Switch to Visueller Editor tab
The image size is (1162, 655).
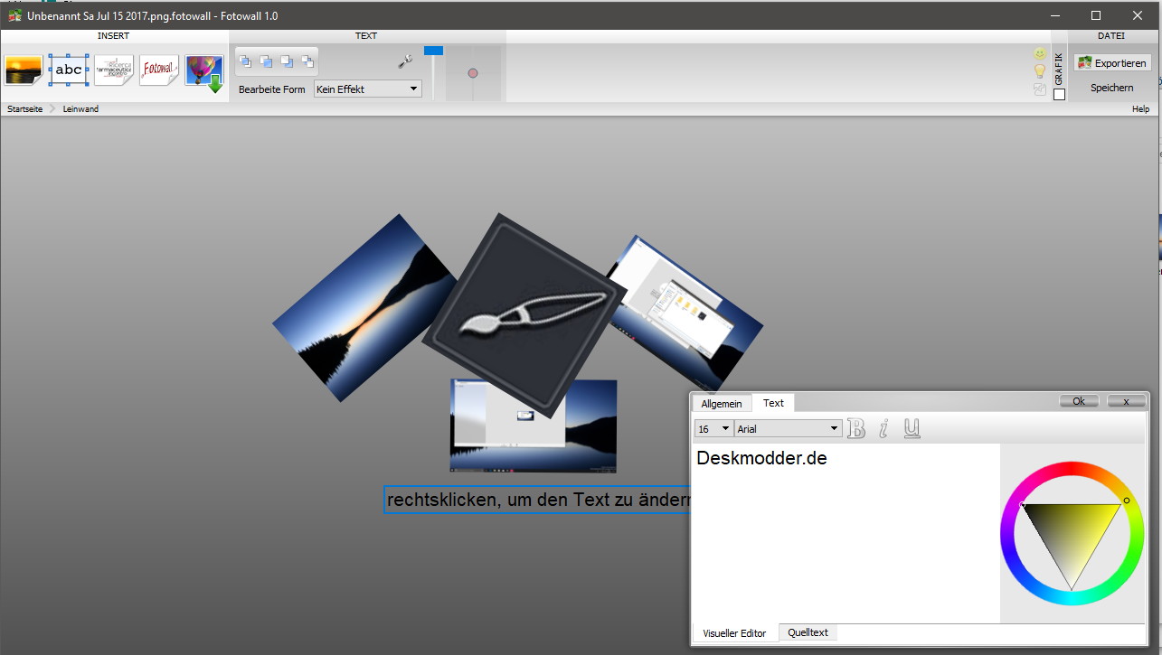coord(734,632)
